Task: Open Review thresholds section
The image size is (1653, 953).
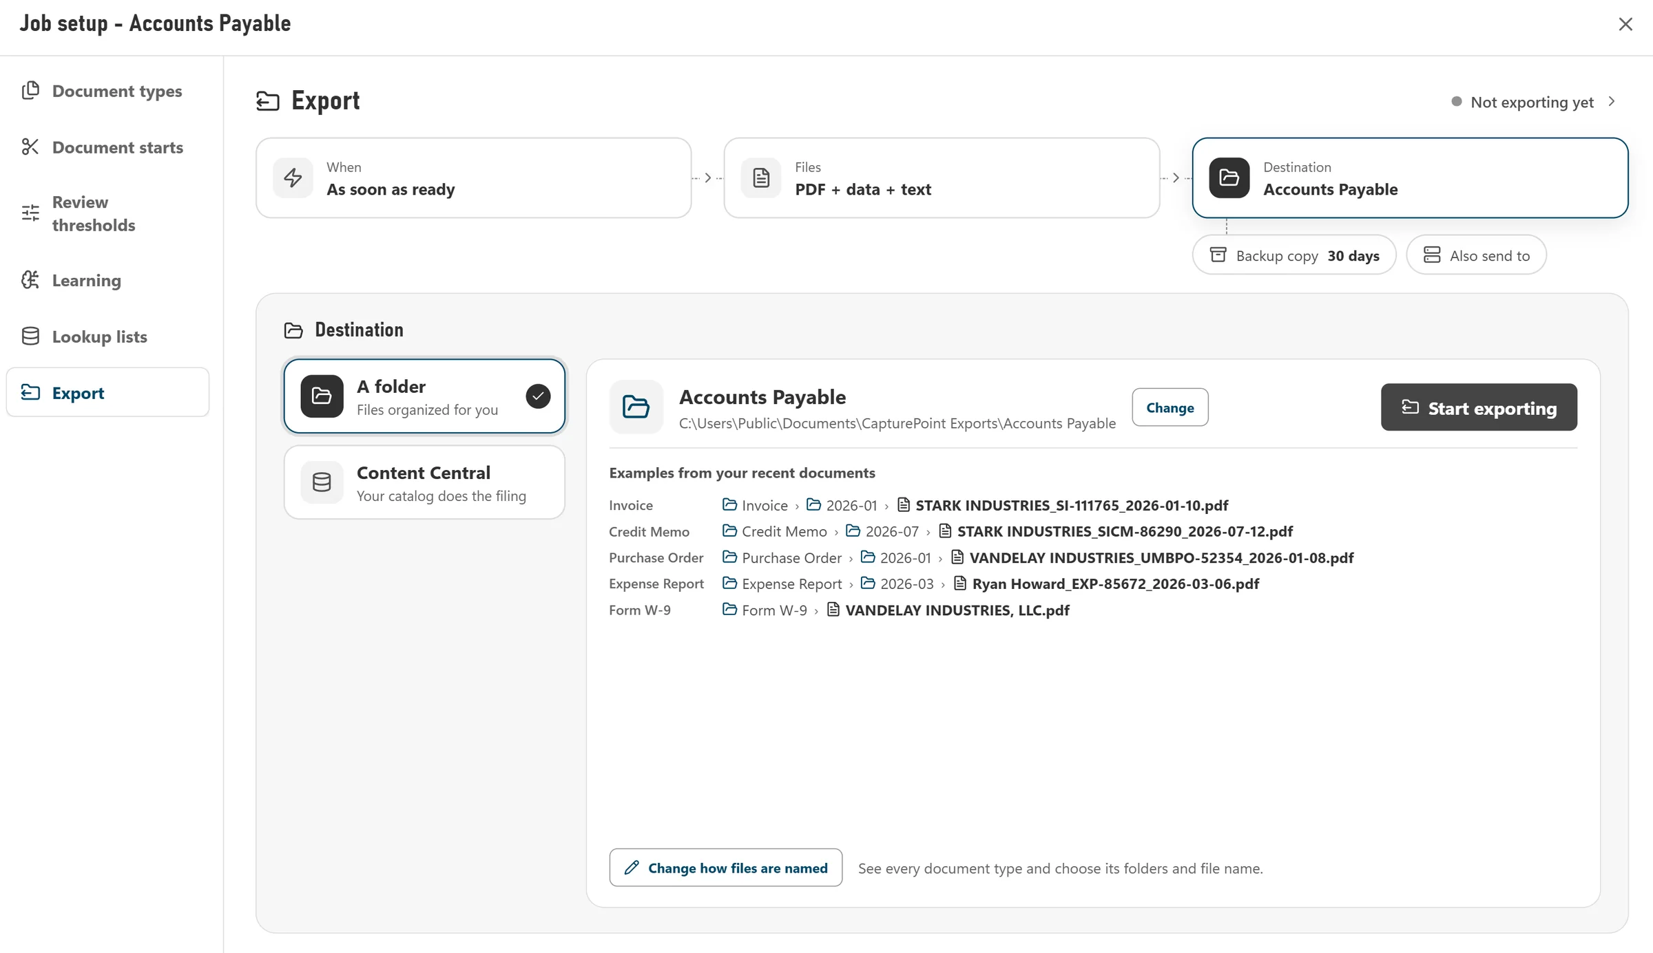Action: (x=107, y=213)
